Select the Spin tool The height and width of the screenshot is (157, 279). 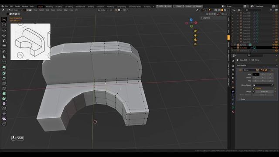[4, 99]
